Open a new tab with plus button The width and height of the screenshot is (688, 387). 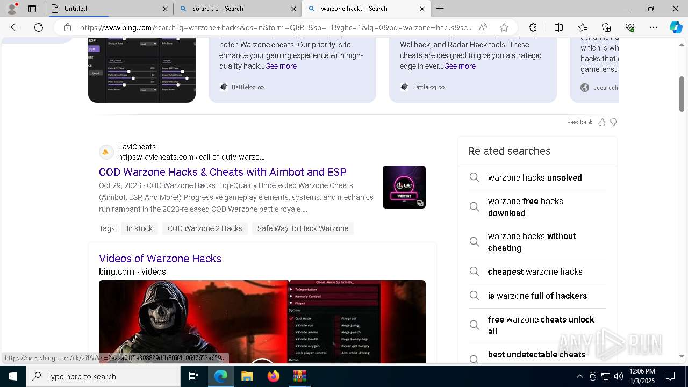coord(440,9)
